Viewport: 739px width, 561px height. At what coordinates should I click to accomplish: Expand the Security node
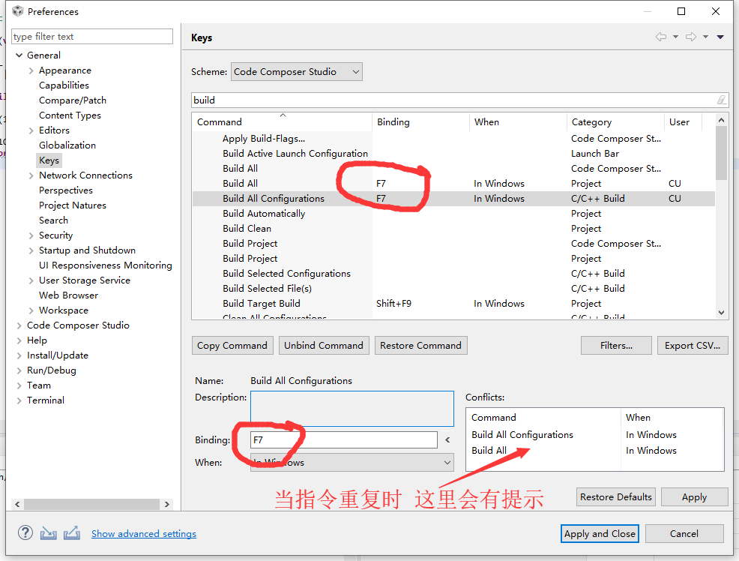coord(31,235)
